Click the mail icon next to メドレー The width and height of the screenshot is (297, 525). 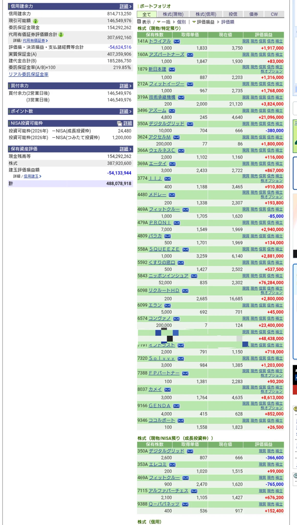[172, 195]
